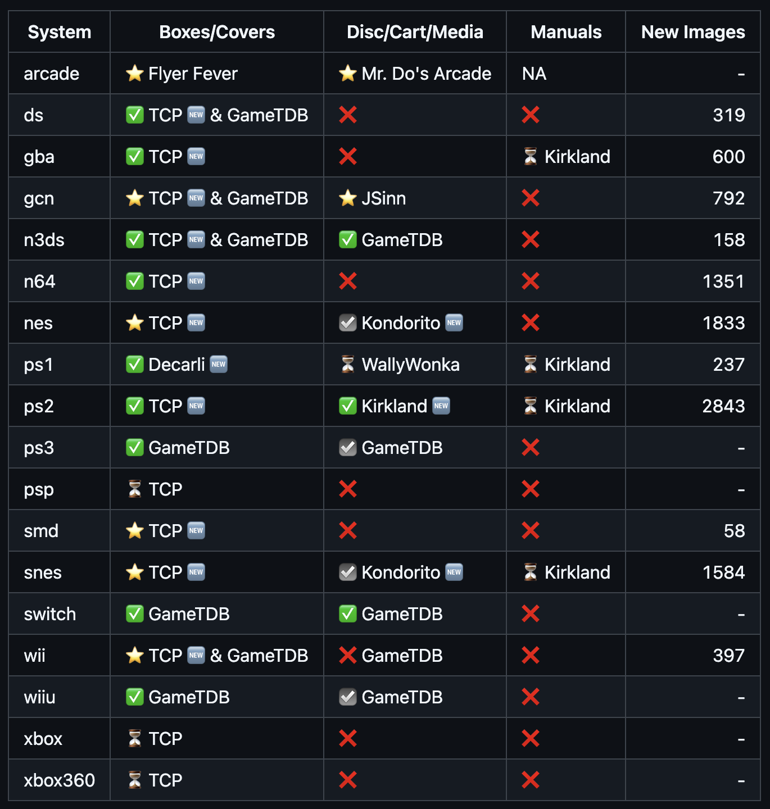
Task: Click the NEW badge after Decarli
Action: pos(219,364)
